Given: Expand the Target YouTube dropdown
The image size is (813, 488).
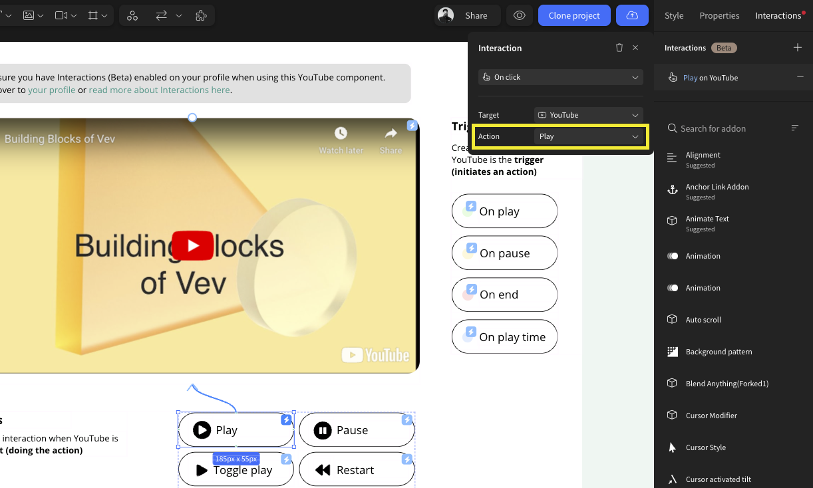Looking at the screenshot, I should pyautogui.click(x=588, y=115).
